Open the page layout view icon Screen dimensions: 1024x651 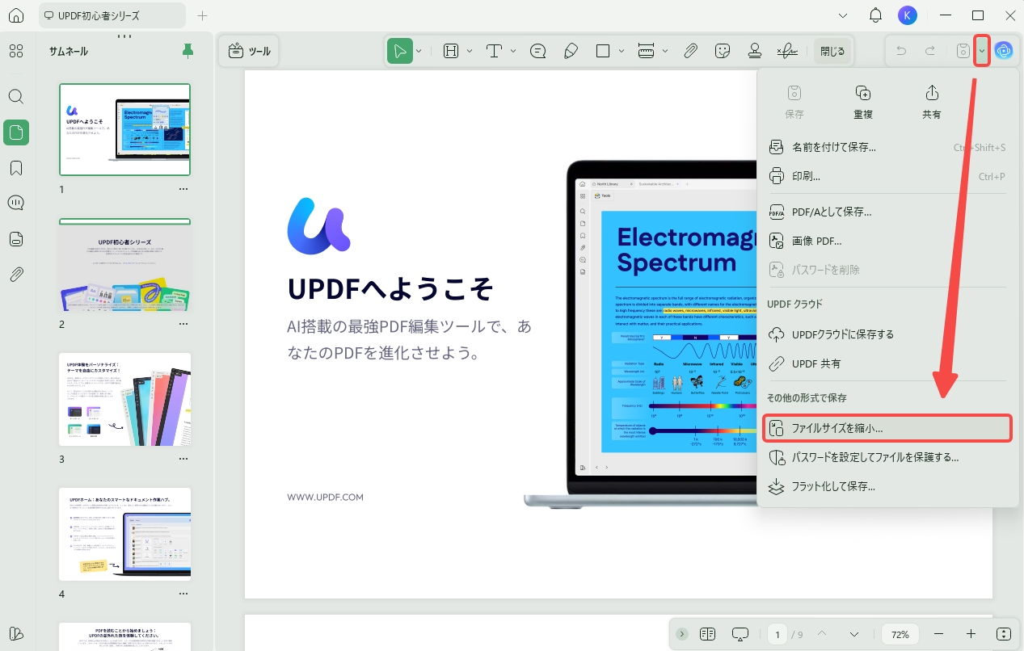click(708, 634)
